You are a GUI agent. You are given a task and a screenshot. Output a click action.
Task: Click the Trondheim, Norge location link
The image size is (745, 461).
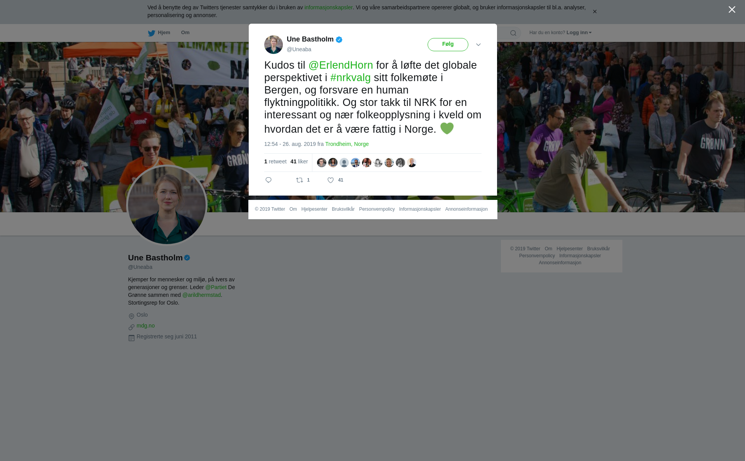pos(347,144)
